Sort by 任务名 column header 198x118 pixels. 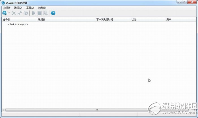click(x=20, y=20)
